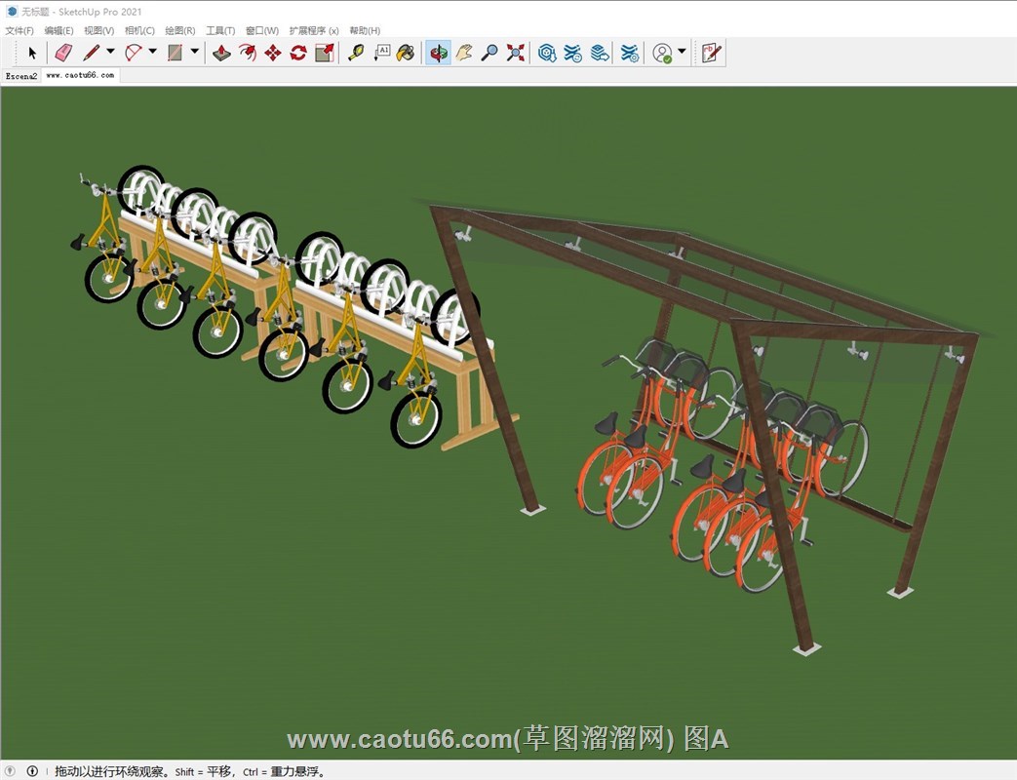The width and height of the screenshot is (1017, 780).
Task: Expand the Arc tool dropdown arrow
Action: pos(152,53)
